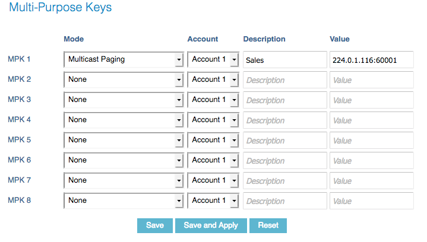Expand the MPK 8 Mode dropdown
The height and width of the screenshot is (242, 427).
tap(123, 200)
